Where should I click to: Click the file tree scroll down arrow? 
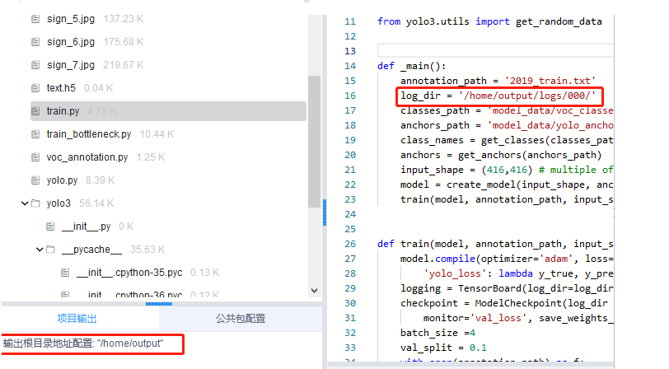314,291
